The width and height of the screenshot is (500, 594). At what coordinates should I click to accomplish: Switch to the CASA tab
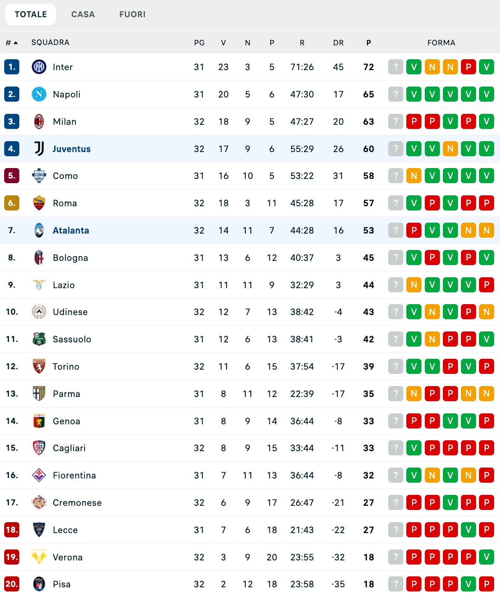coord(83,14)
